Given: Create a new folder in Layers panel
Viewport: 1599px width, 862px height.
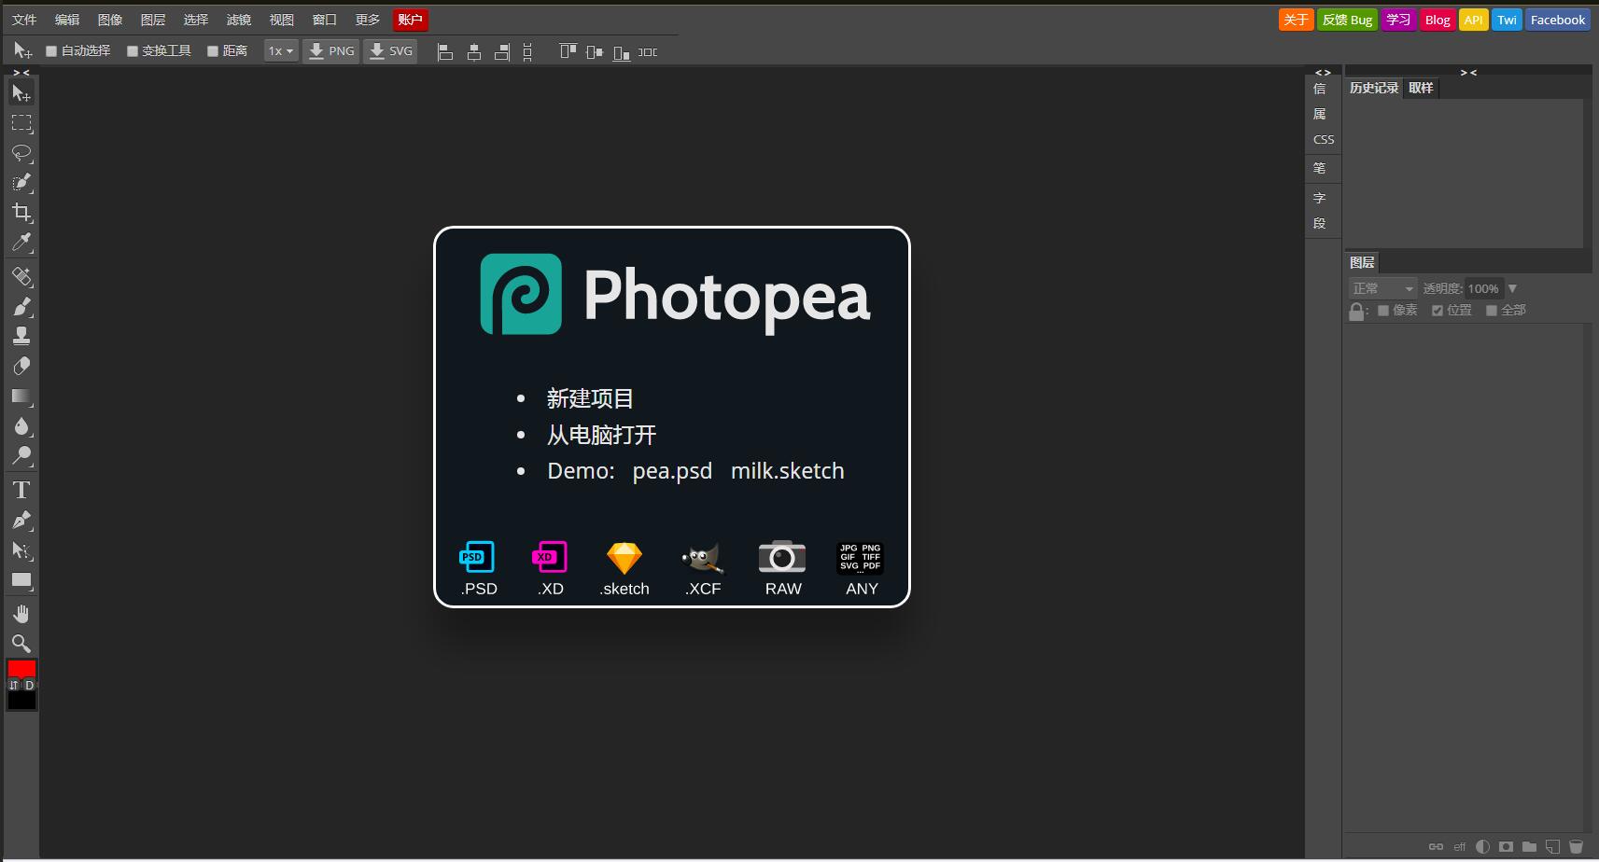Looking at the screenshot, I should coord(1529,847).
